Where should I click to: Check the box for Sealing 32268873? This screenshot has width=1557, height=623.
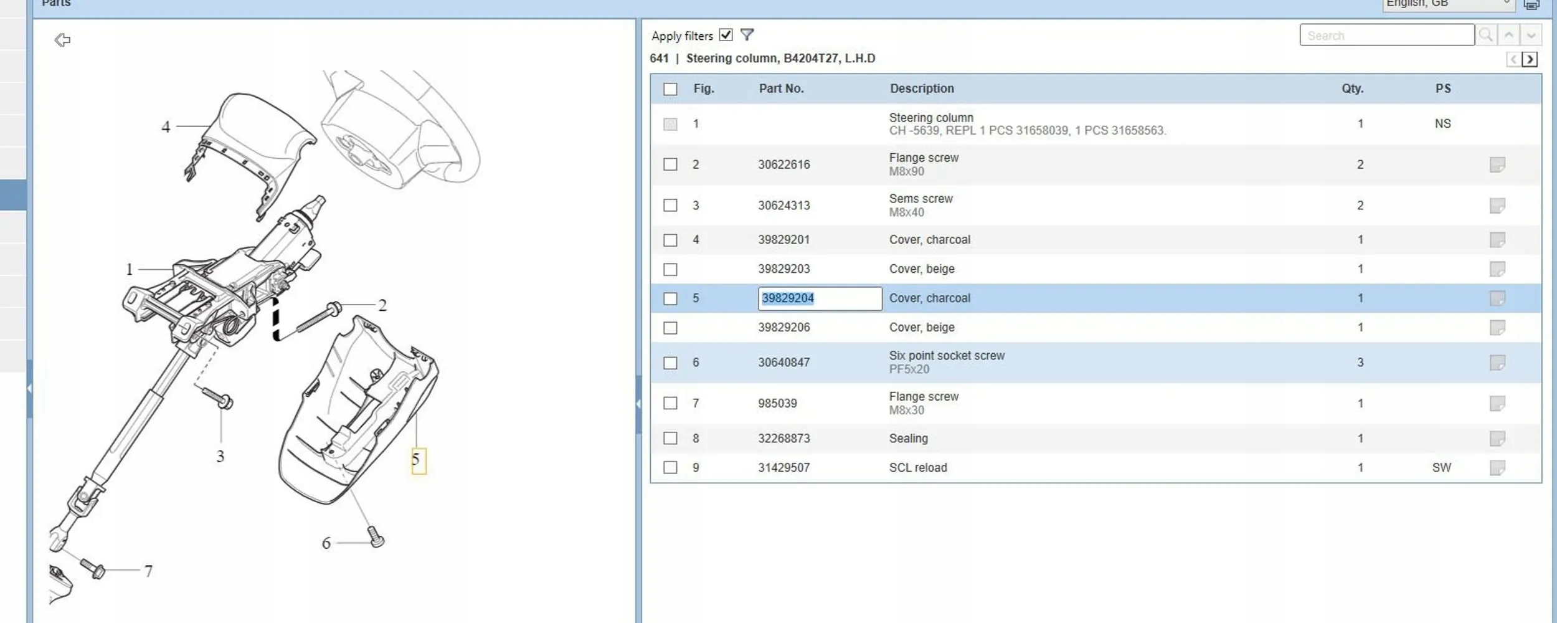point(670,438)
